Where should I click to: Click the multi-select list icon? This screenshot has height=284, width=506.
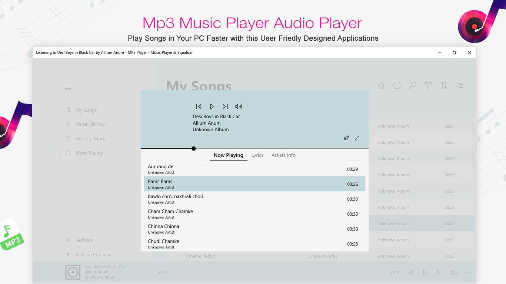coord(459,85)
